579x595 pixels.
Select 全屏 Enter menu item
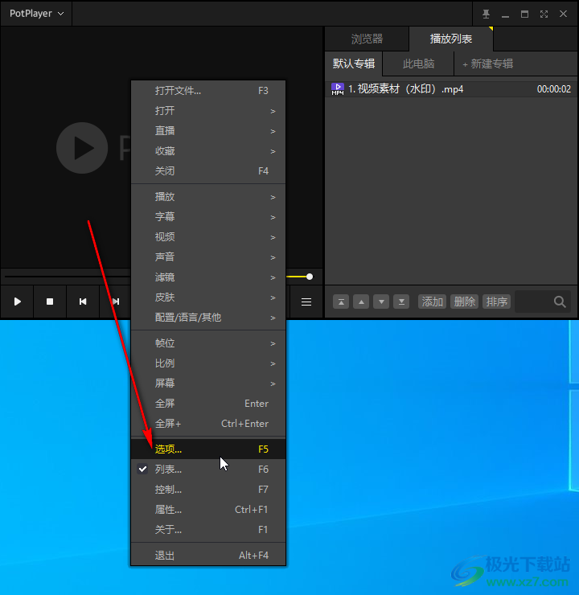coord(208,404)
